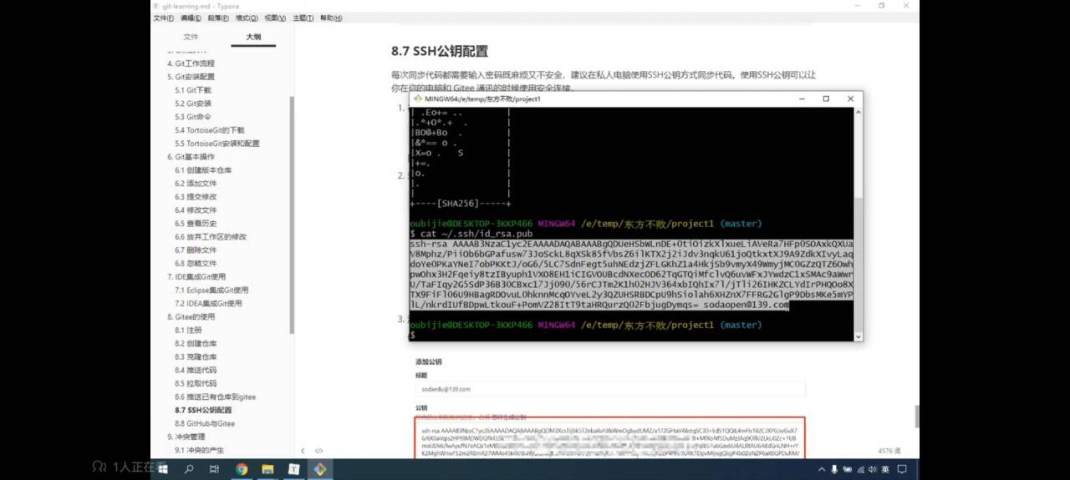The height and width of the screenshot is (480, 1070).
Task: Open outline entry 7.1 Eclipse集成Git使用
Action: [x=211, y=290]
